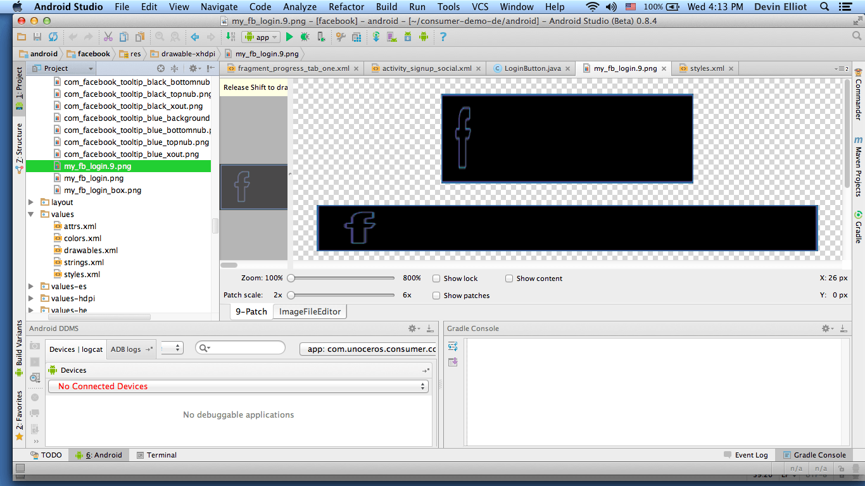
Task: Open the Project view selector dropdown
Action: (x=62, y=68)
